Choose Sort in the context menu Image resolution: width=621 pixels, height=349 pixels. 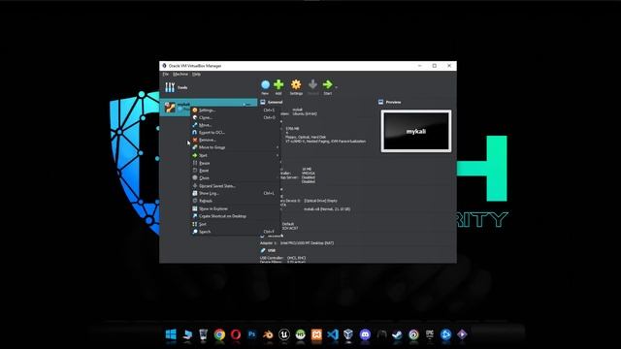235,224
